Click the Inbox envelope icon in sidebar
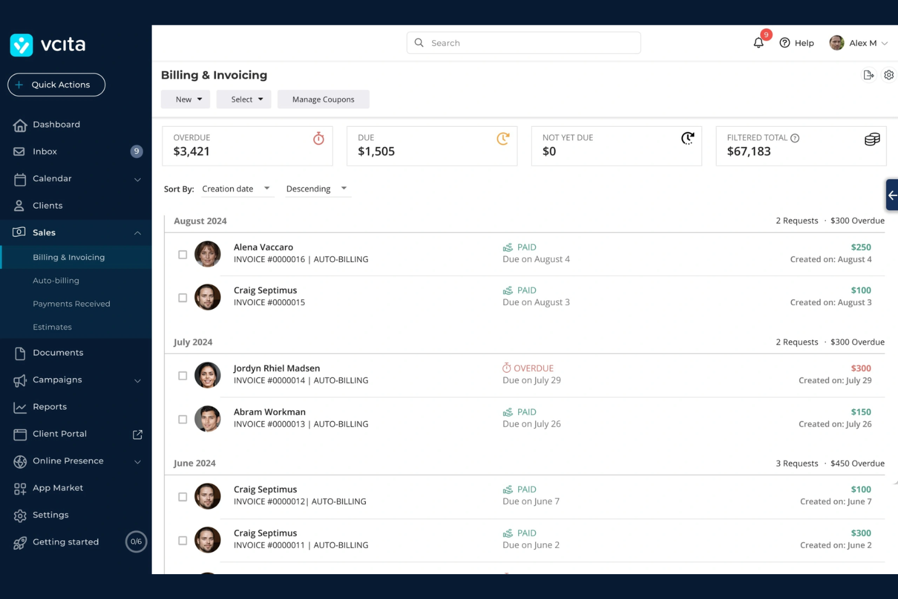898x599 pixels. tap(20, 151)
